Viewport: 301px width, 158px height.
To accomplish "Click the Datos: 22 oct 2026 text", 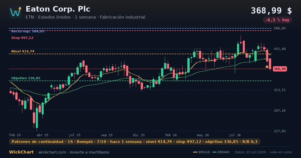I will 251,152.
